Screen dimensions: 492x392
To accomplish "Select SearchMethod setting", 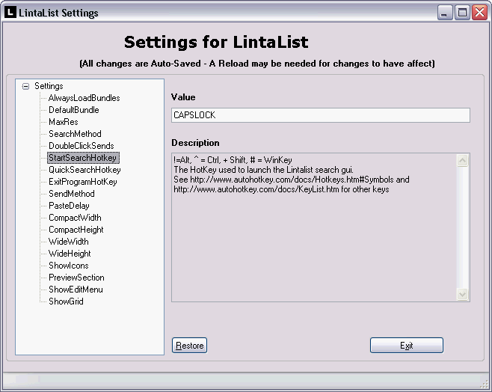I will point(75,134).
